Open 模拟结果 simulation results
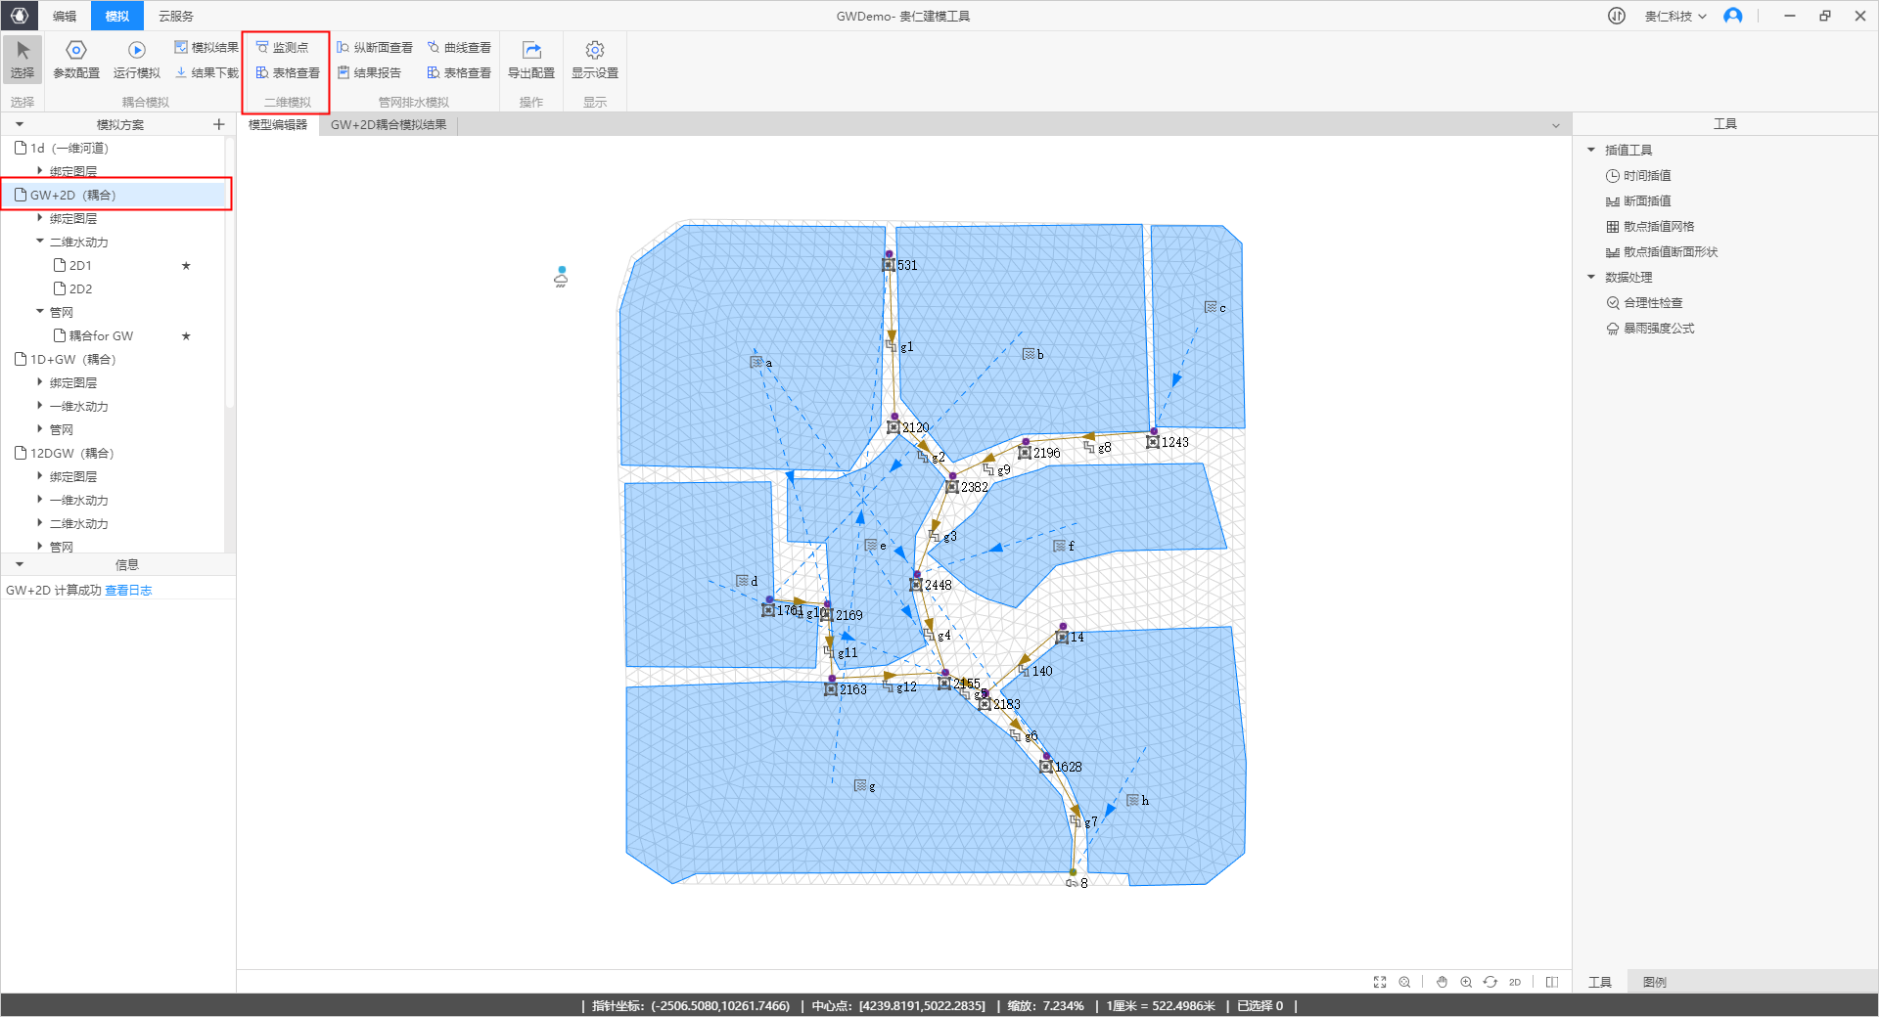 (x=206, y=47)
